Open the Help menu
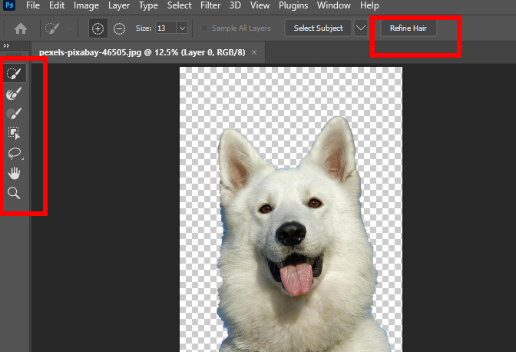The image size is (516, 352). click(x=369, y=5)
